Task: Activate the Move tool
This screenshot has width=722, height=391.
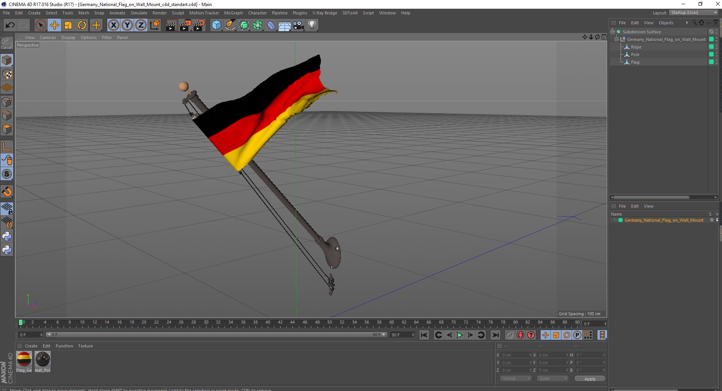Action: coord(55,25)
